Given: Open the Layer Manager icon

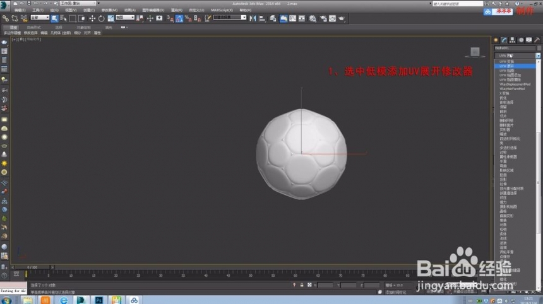Looking at the screenshot, I should tap(273, 18).
